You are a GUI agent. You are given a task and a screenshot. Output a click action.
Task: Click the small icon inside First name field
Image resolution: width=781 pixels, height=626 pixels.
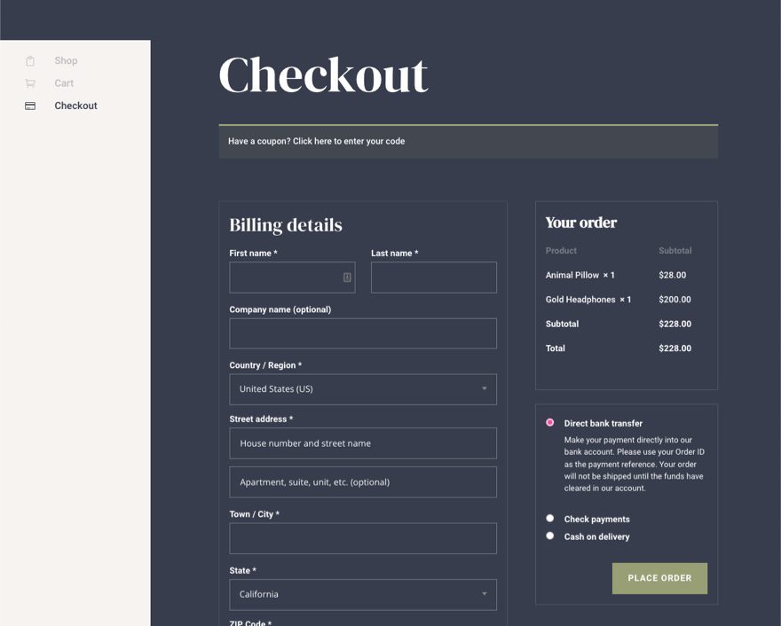pyautogui.click(x=345, y=278)
